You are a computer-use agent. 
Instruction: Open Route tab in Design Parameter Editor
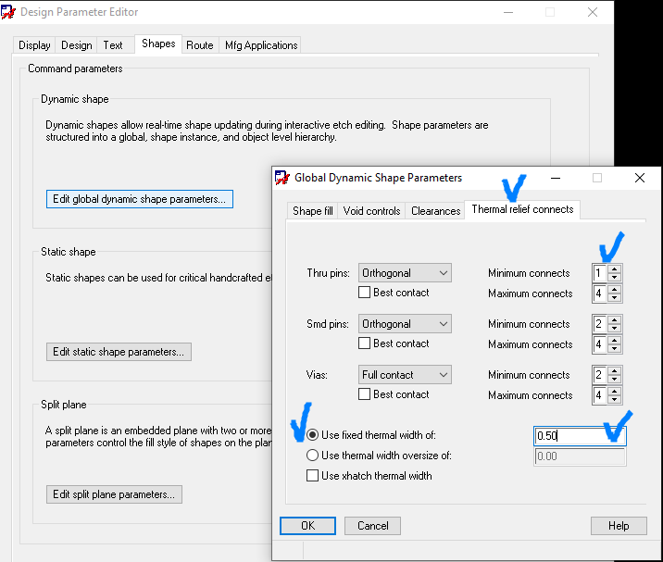coord(200,44)
